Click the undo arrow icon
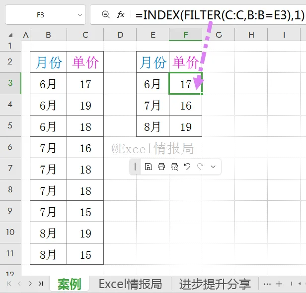 [x=187, y=167]
